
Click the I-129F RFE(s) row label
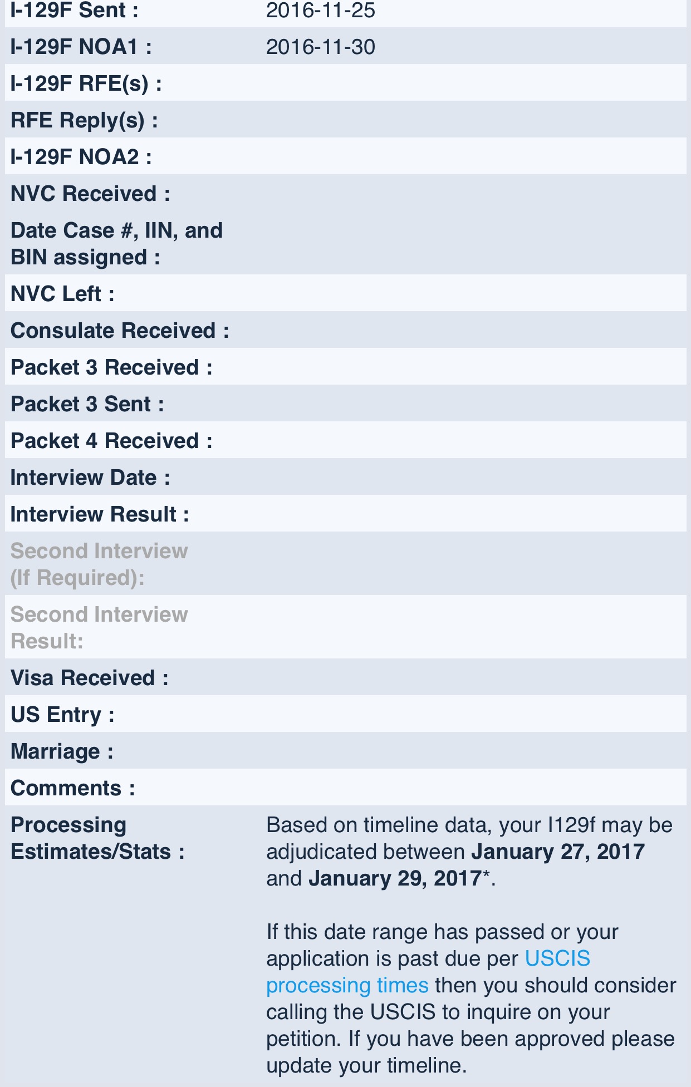point(86,84)
